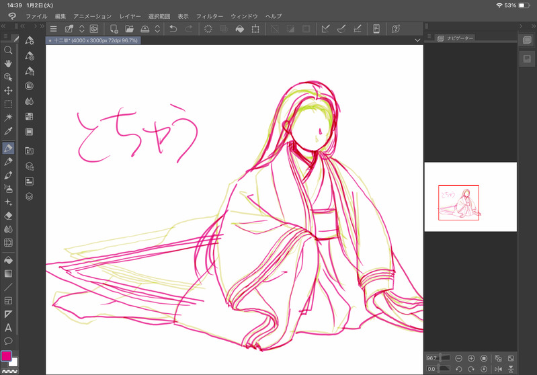
Task: Select the Eyedropper tool
Action: coord(8,131)
